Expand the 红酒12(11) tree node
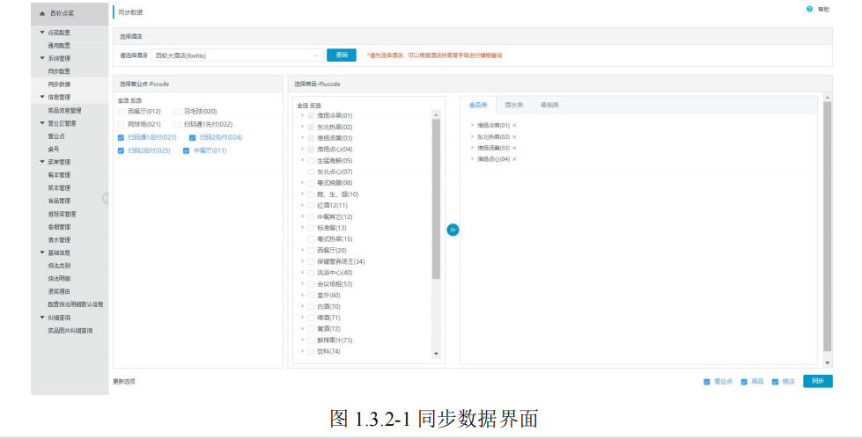 tap(302, 206)
